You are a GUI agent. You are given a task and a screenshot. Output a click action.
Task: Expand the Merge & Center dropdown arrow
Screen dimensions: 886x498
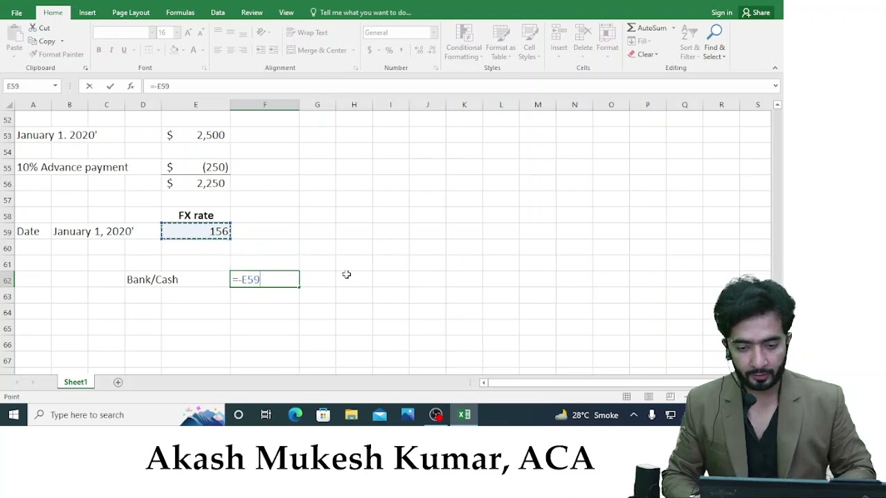[353, 50]
